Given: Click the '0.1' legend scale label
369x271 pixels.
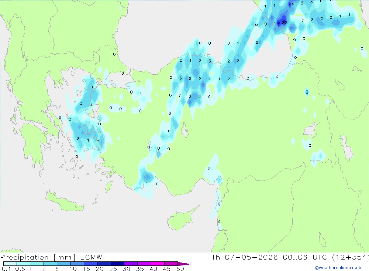Looking at the screenshot, I should [x=6, y=269].
